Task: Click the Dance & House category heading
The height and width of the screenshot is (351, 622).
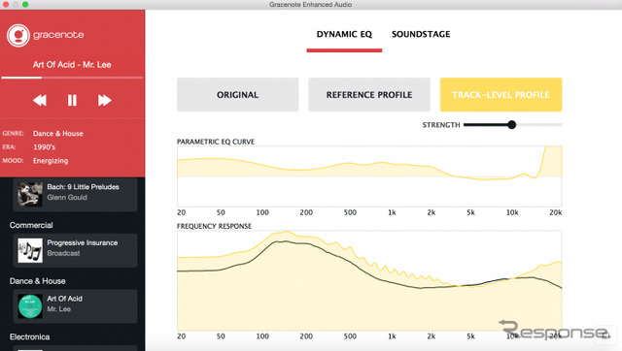Action: [37, 281]
